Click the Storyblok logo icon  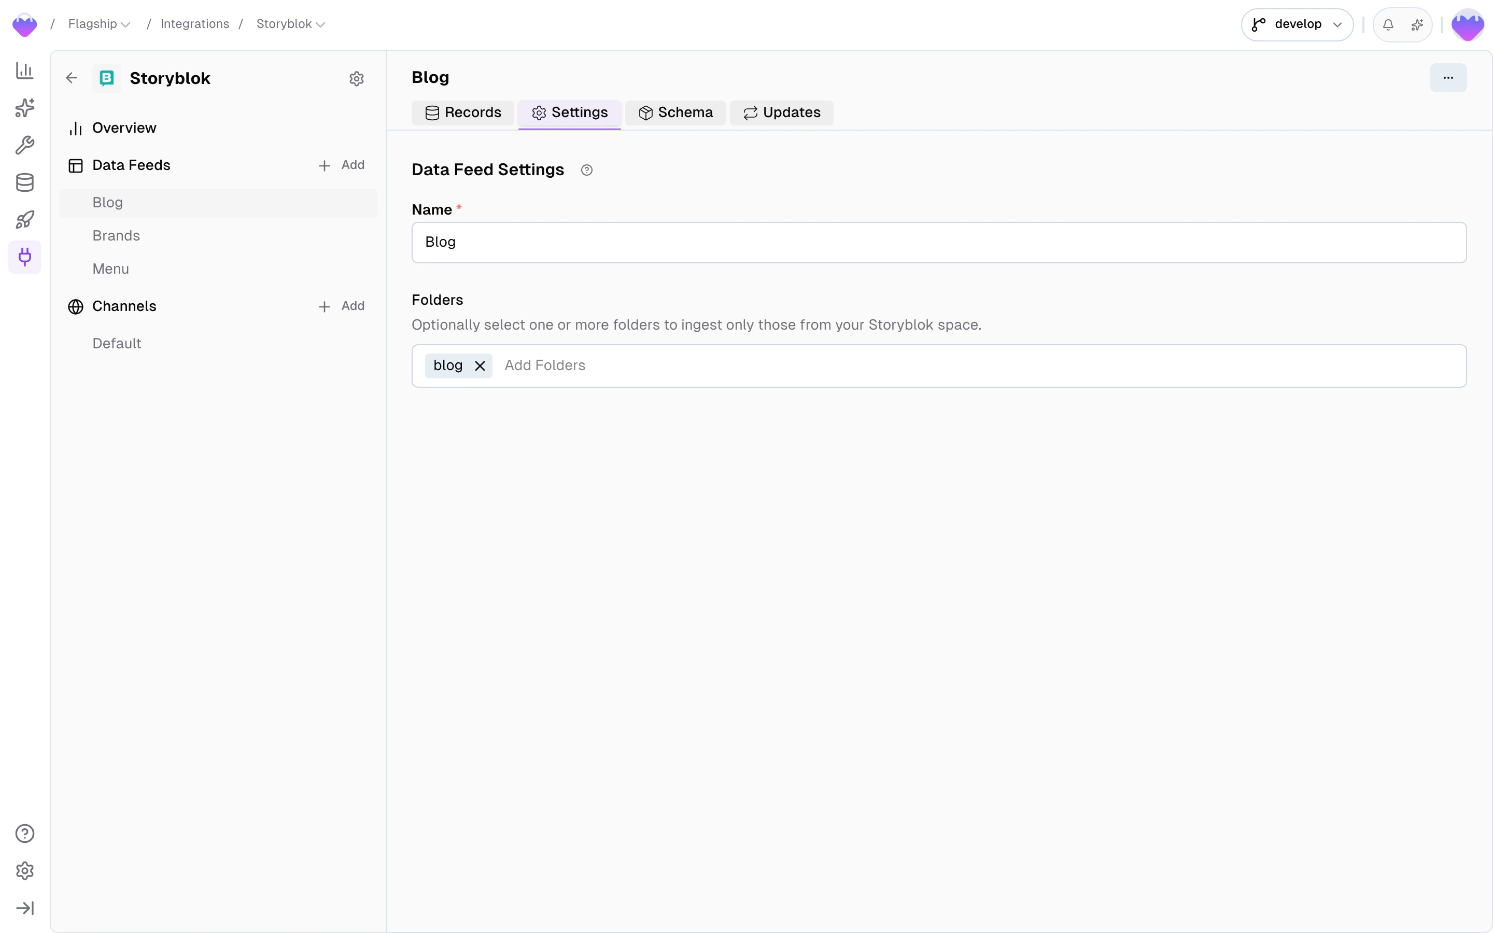107,78
